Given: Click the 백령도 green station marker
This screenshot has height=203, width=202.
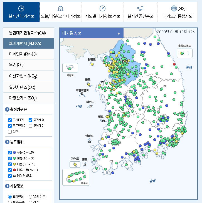Looking at the screenshot, I should coord(70,69).
